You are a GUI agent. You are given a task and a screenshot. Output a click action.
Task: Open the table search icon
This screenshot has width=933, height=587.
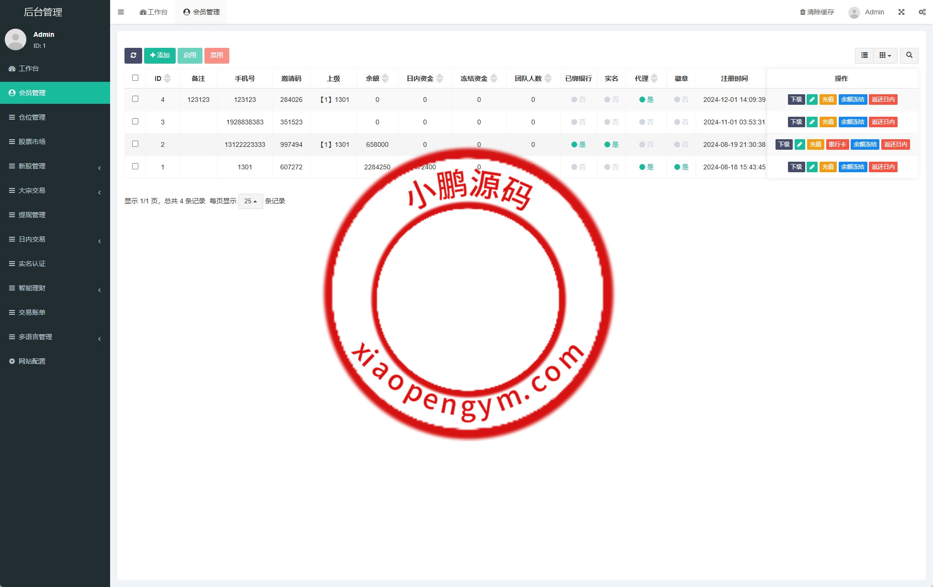point(909,55)
